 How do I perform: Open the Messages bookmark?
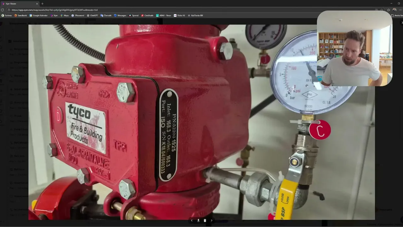point(120,15)
